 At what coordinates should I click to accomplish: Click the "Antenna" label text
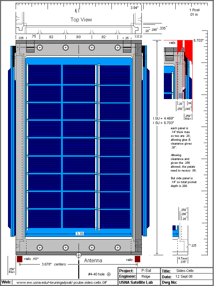pos(93,261)
